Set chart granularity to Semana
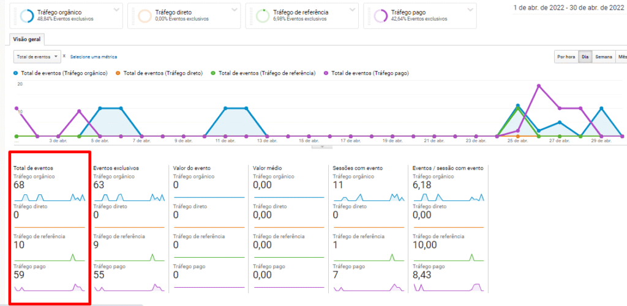This screenshot has height=306, width=627. (604, 57)
